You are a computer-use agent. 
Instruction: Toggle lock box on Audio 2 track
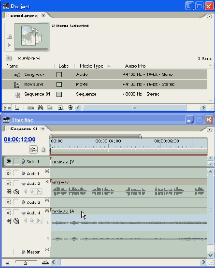coord(16,183)
